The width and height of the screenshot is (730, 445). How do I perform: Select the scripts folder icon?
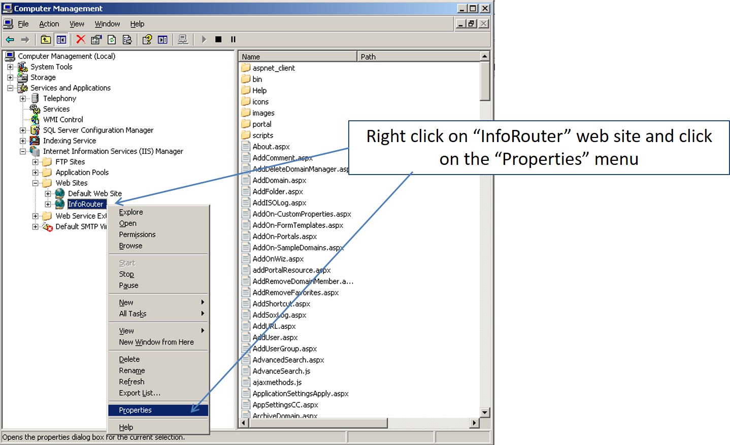[x=246, y=135]
